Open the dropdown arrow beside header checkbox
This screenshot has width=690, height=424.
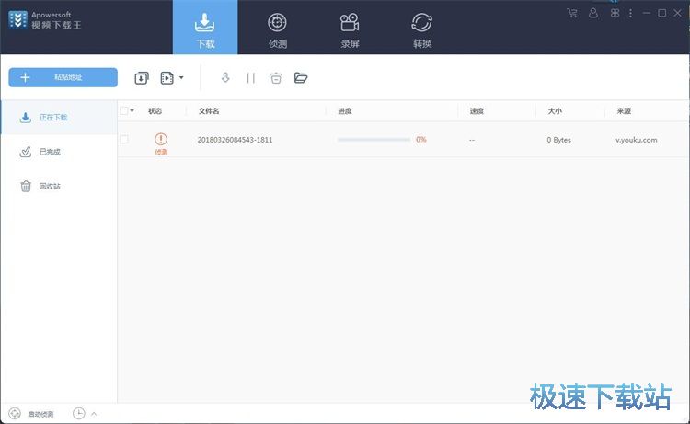(132, 111)
